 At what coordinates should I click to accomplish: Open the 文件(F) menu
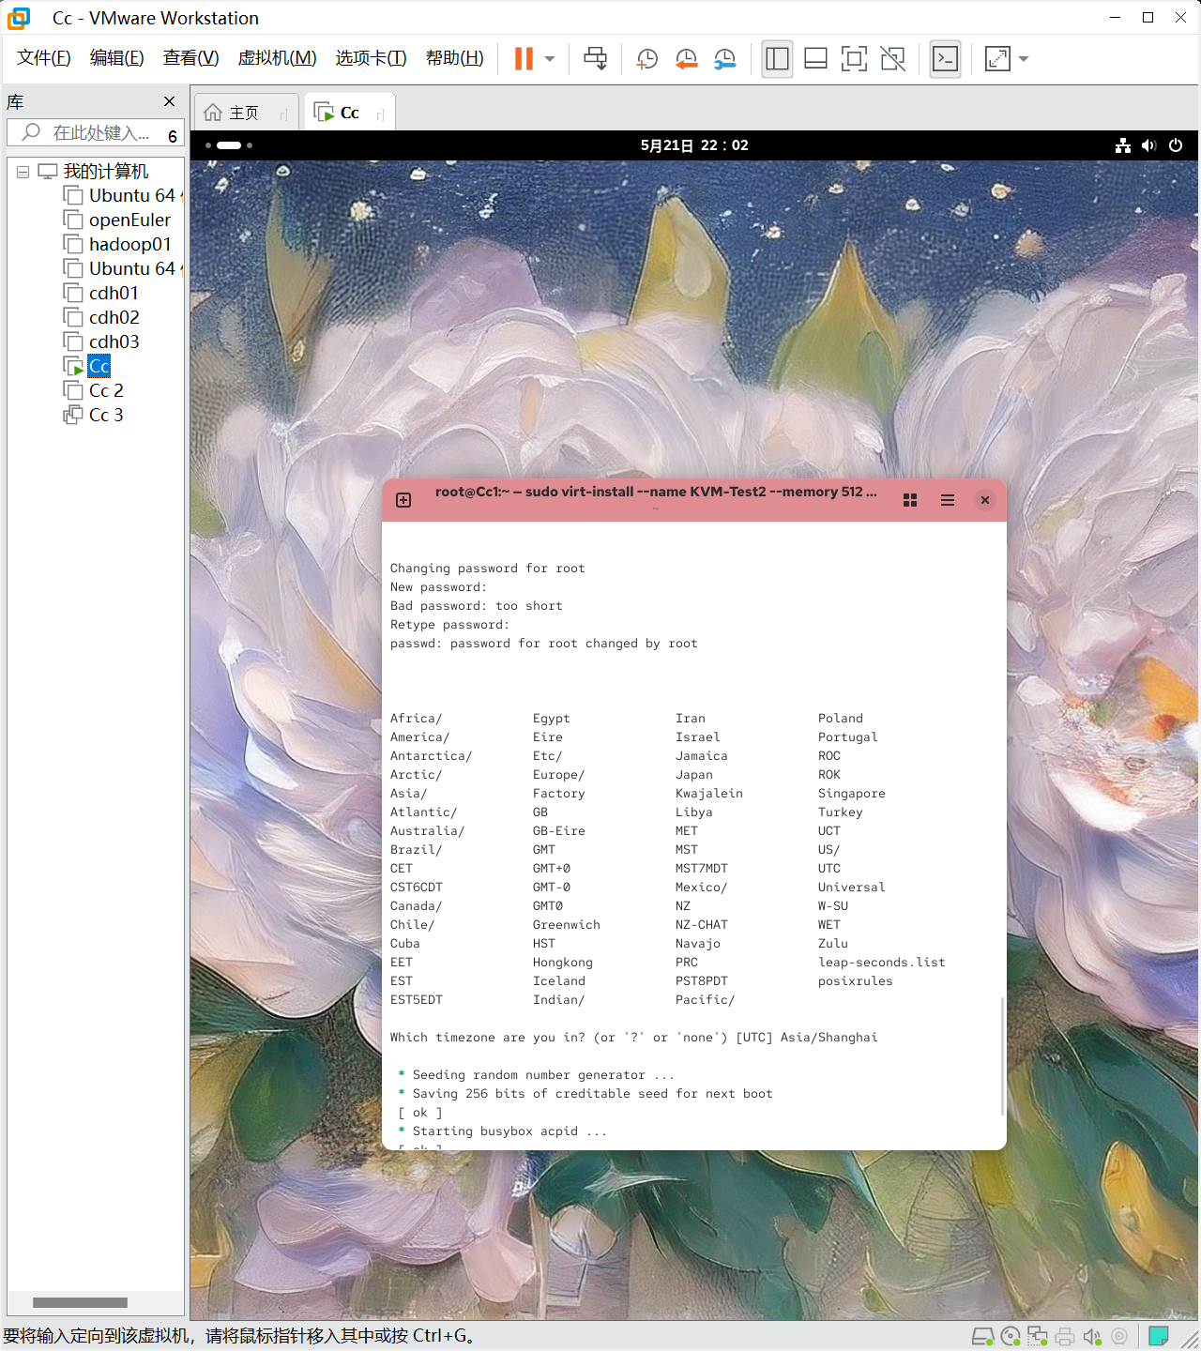44,58
